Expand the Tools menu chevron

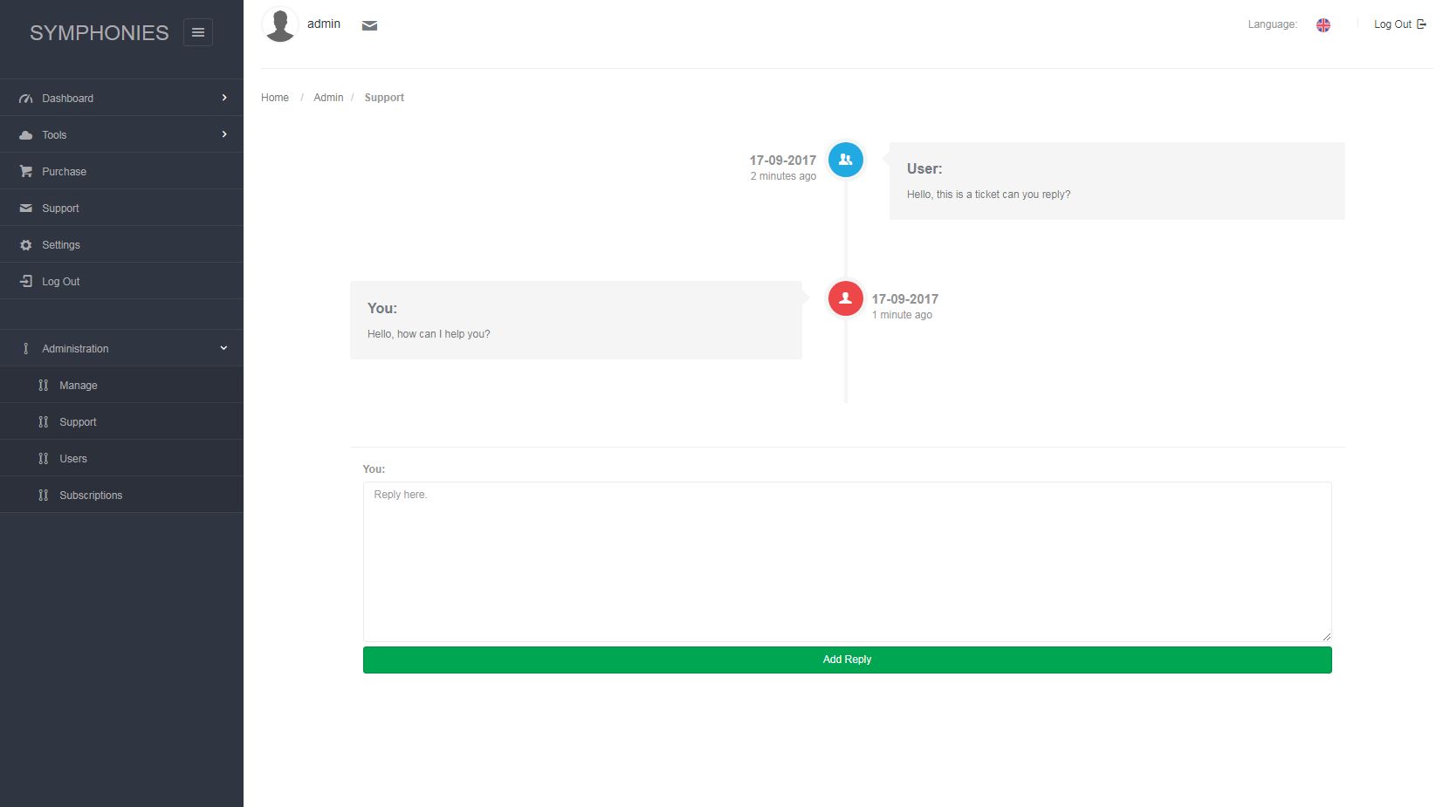(x=224, y=134)
